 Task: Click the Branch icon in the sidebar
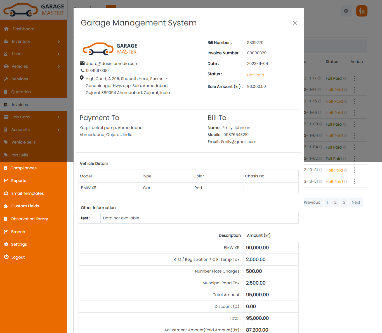[6, 231]
